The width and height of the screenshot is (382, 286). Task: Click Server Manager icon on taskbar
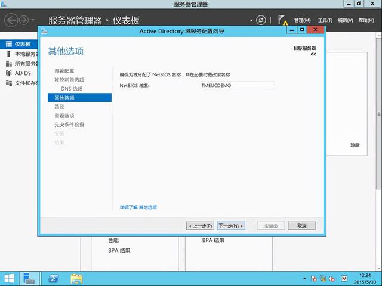tap(29, 279)
